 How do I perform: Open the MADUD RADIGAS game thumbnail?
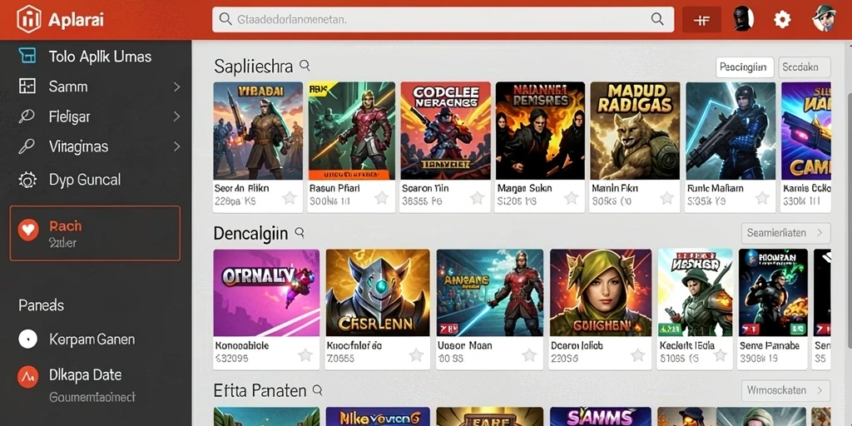pyautogui.click(x=635, y=131)
